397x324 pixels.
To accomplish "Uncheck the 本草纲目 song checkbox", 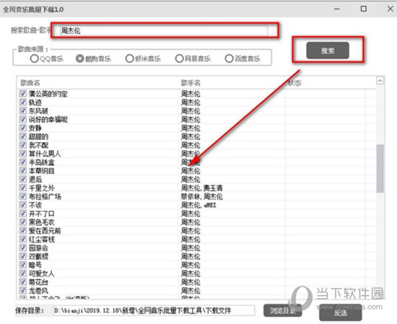I will [x=23, y=170].
